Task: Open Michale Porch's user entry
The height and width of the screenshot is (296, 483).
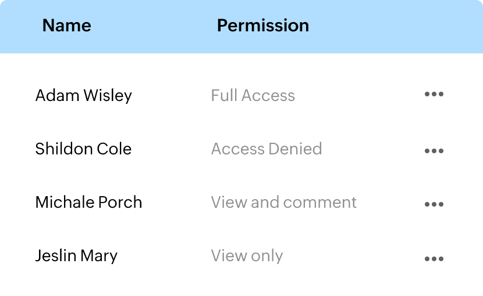Action: click(88, 202)
